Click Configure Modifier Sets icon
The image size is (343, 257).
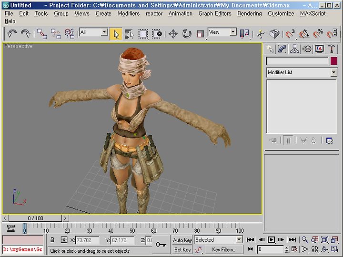click(330, 140)
